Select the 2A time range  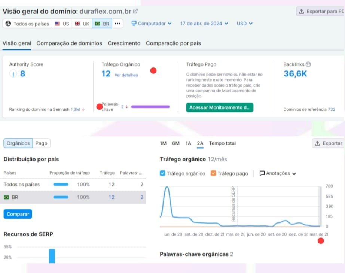coord(200,143)
